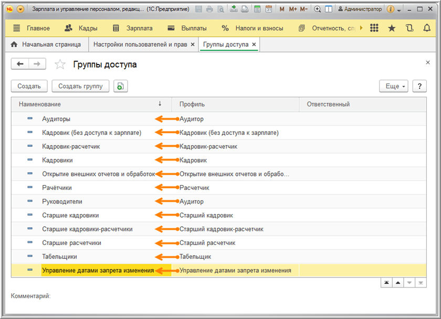
Task: Click the copy-item icon next to Создать группу
Action: pyautogui.click(x=121, y=86)
